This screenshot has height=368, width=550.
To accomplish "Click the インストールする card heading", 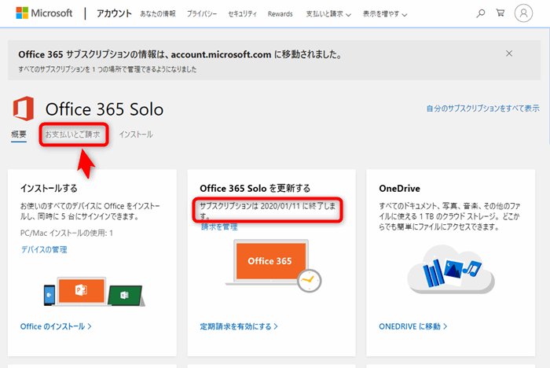I will (49, 188).
